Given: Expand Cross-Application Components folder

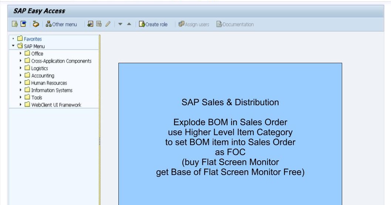Looking at the screenshot, I should (x=20, y=61).
